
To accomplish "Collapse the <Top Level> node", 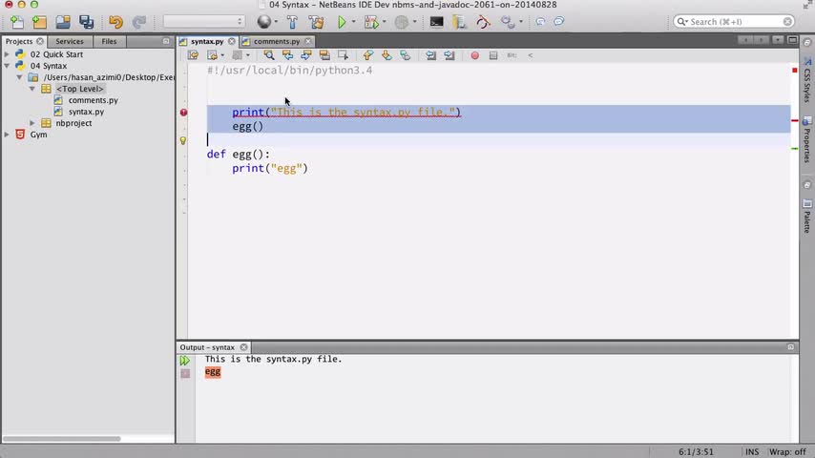I will point(32,89).
